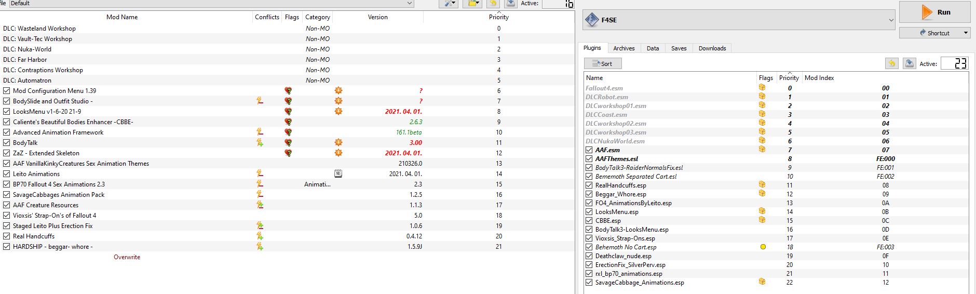Click heart flag on Mod Configuration Menu

coord(288,91)
